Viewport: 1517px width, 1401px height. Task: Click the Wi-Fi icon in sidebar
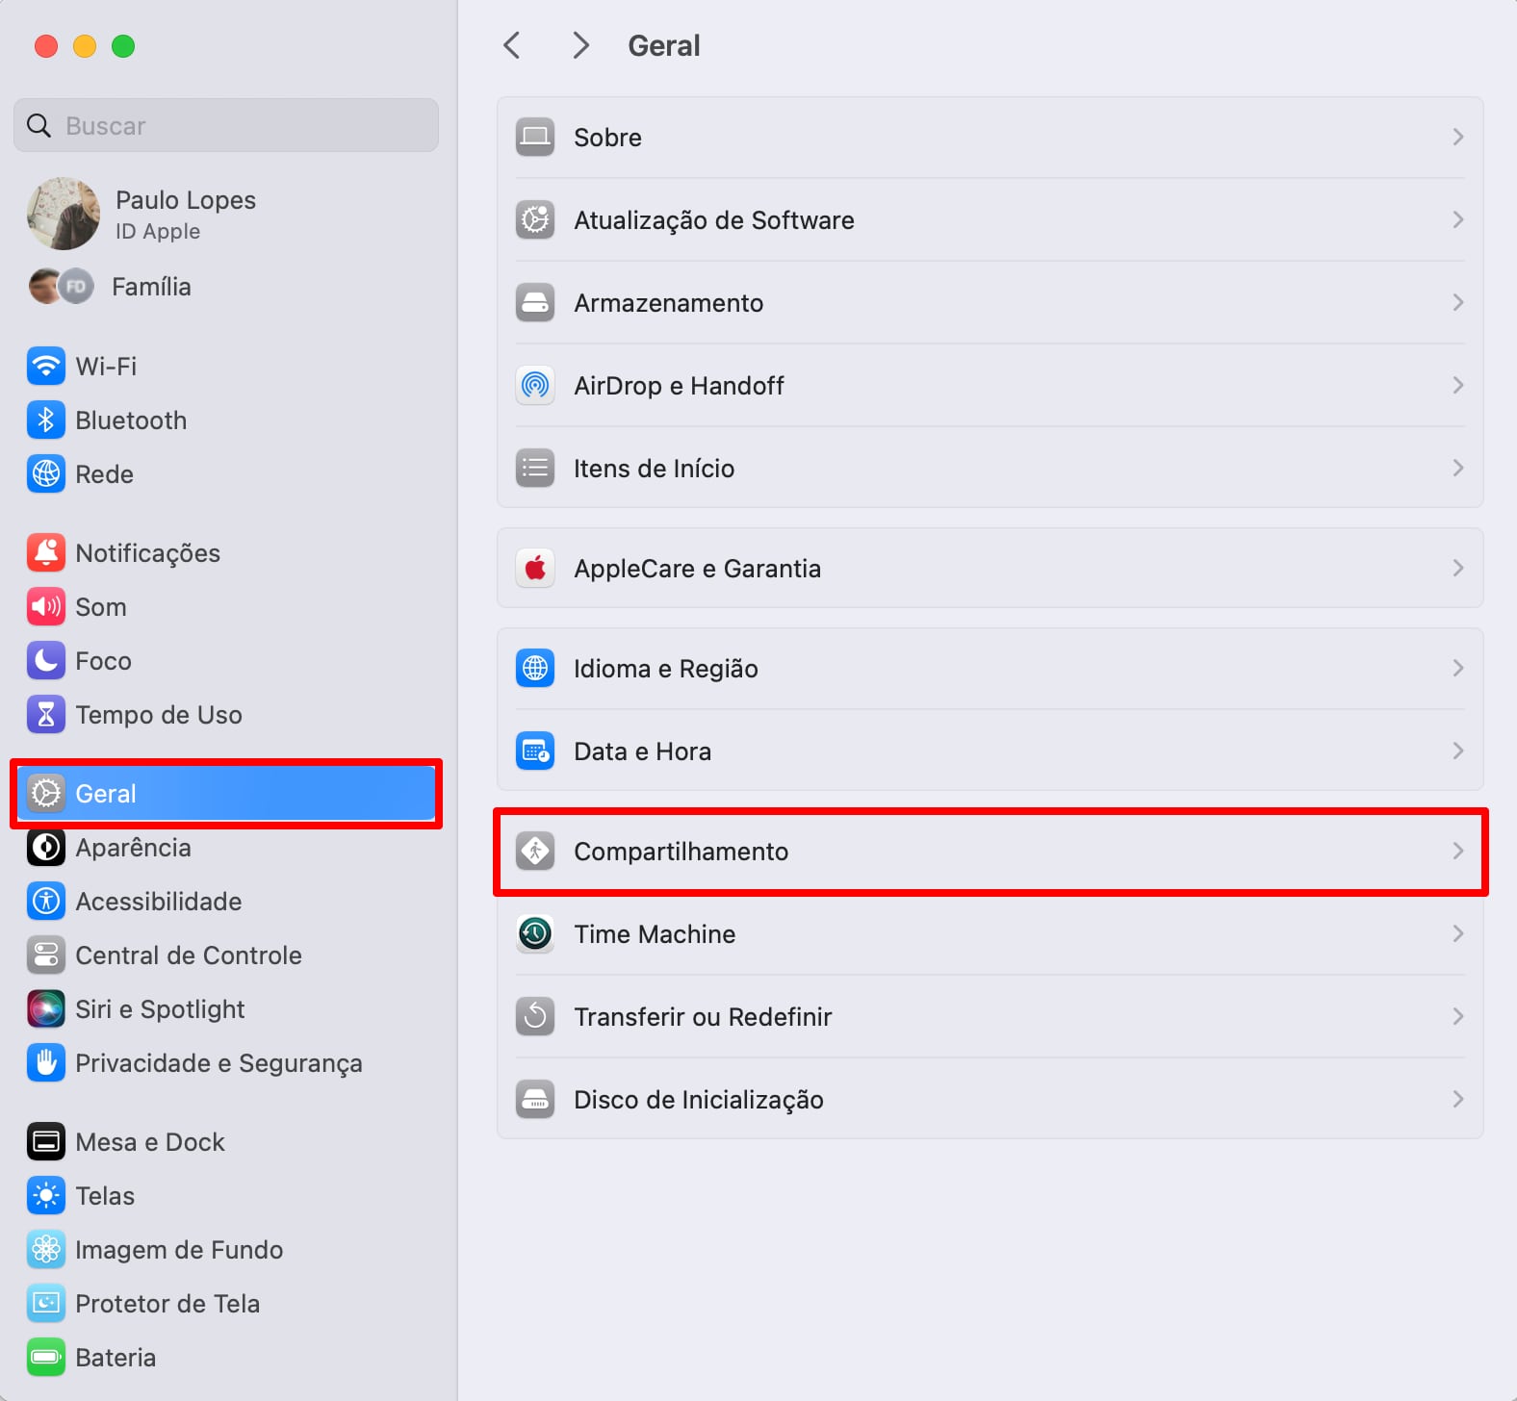coord(45,367)
